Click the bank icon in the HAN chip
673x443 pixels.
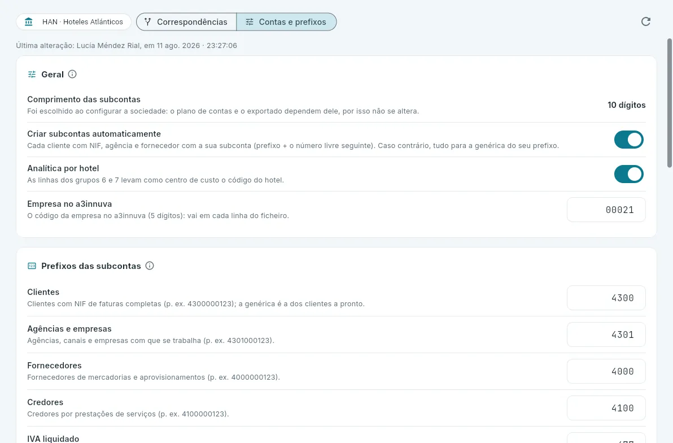click(x=29, y=22)
